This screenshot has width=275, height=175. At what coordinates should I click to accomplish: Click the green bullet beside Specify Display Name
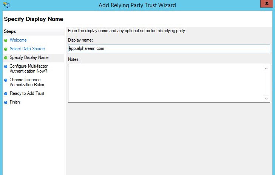pos(6,58)
